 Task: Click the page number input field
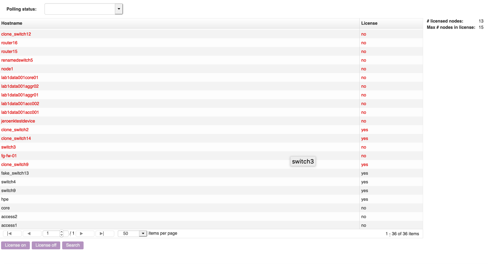[52, 233]
